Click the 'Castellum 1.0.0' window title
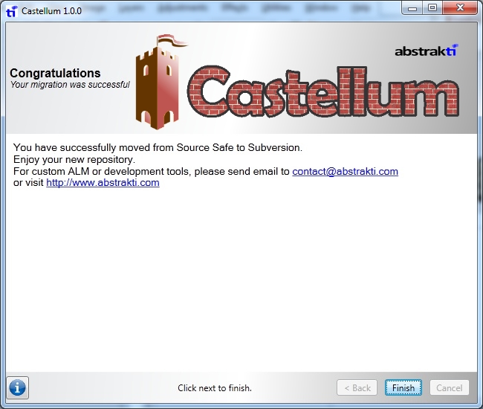This screenshot has height=409, width=483. click(51, 11)
